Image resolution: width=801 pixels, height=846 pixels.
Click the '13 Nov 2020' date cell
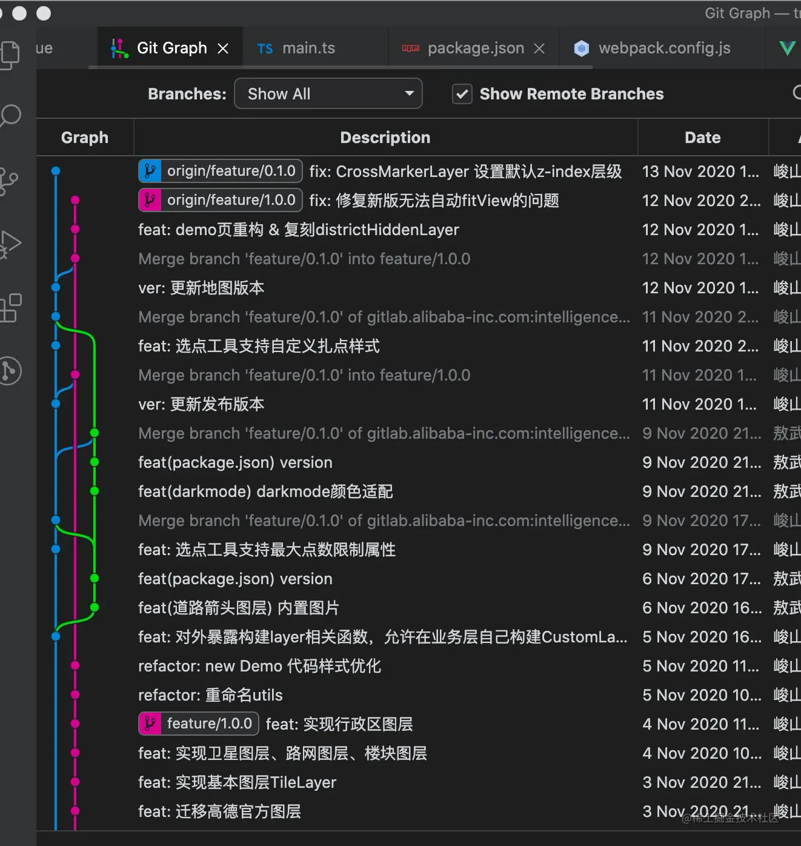[x=700, y=172]
